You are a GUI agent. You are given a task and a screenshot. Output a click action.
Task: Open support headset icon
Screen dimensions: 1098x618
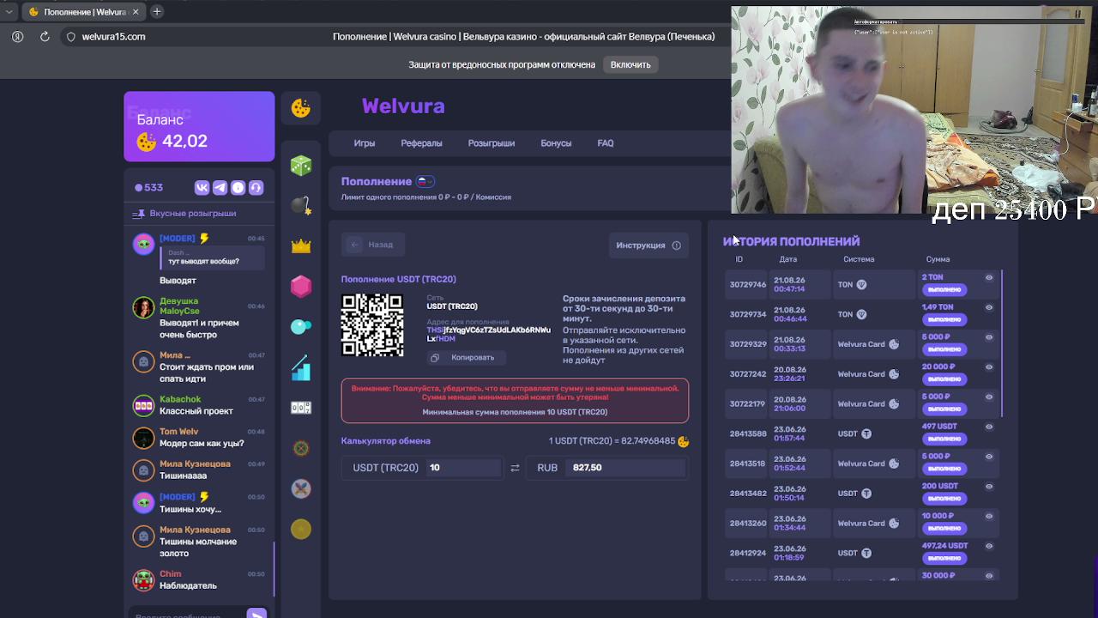click(x=256, y=188)
